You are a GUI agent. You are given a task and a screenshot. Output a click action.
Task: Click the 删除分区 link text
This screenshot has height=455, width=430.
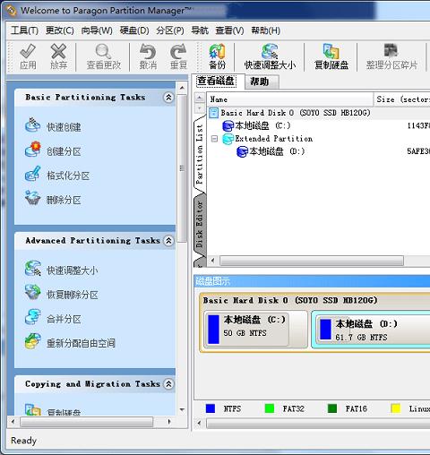[64, 200]
